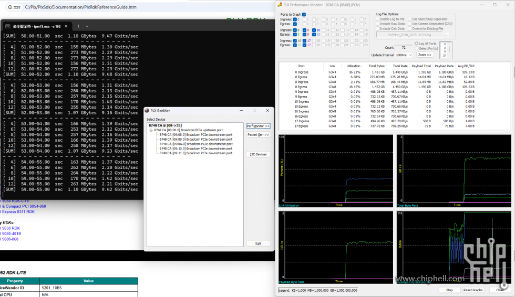Viewport: 515px width, 297px height.
Task: Select the [08:00.0] Broadcom upstream port item
Action: pos(188,130)
